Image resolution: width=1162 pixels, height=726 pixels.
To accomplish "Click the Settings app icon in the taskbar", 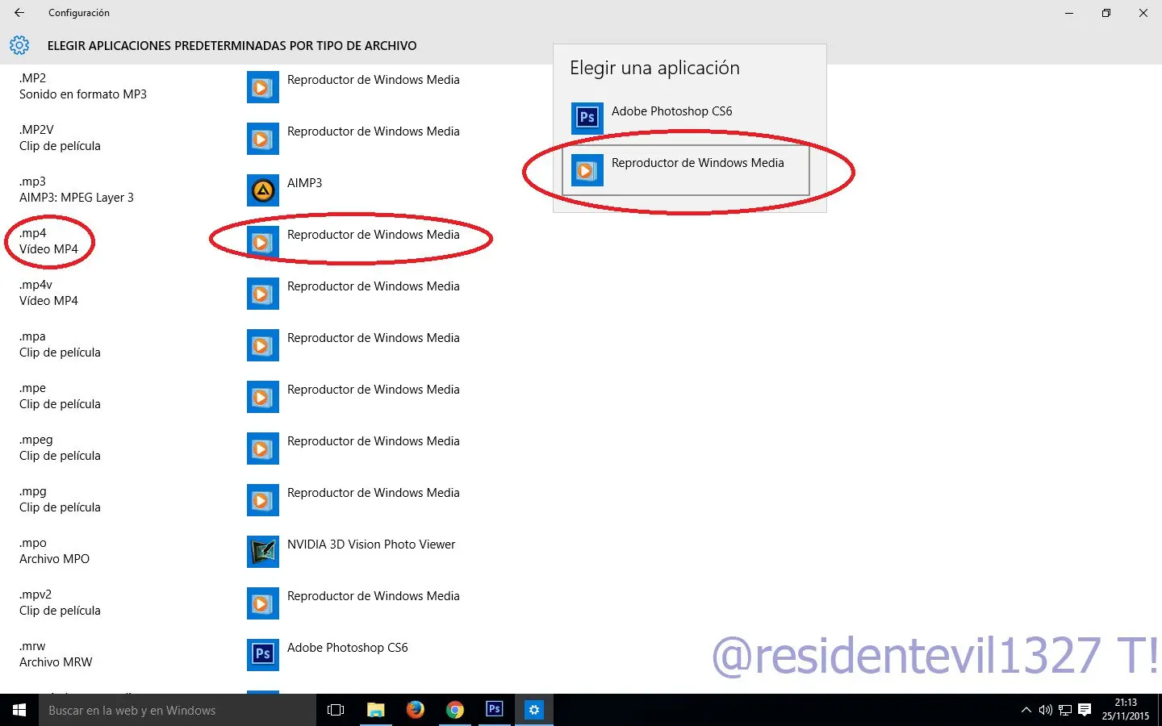I will click(x=533, y=710).
